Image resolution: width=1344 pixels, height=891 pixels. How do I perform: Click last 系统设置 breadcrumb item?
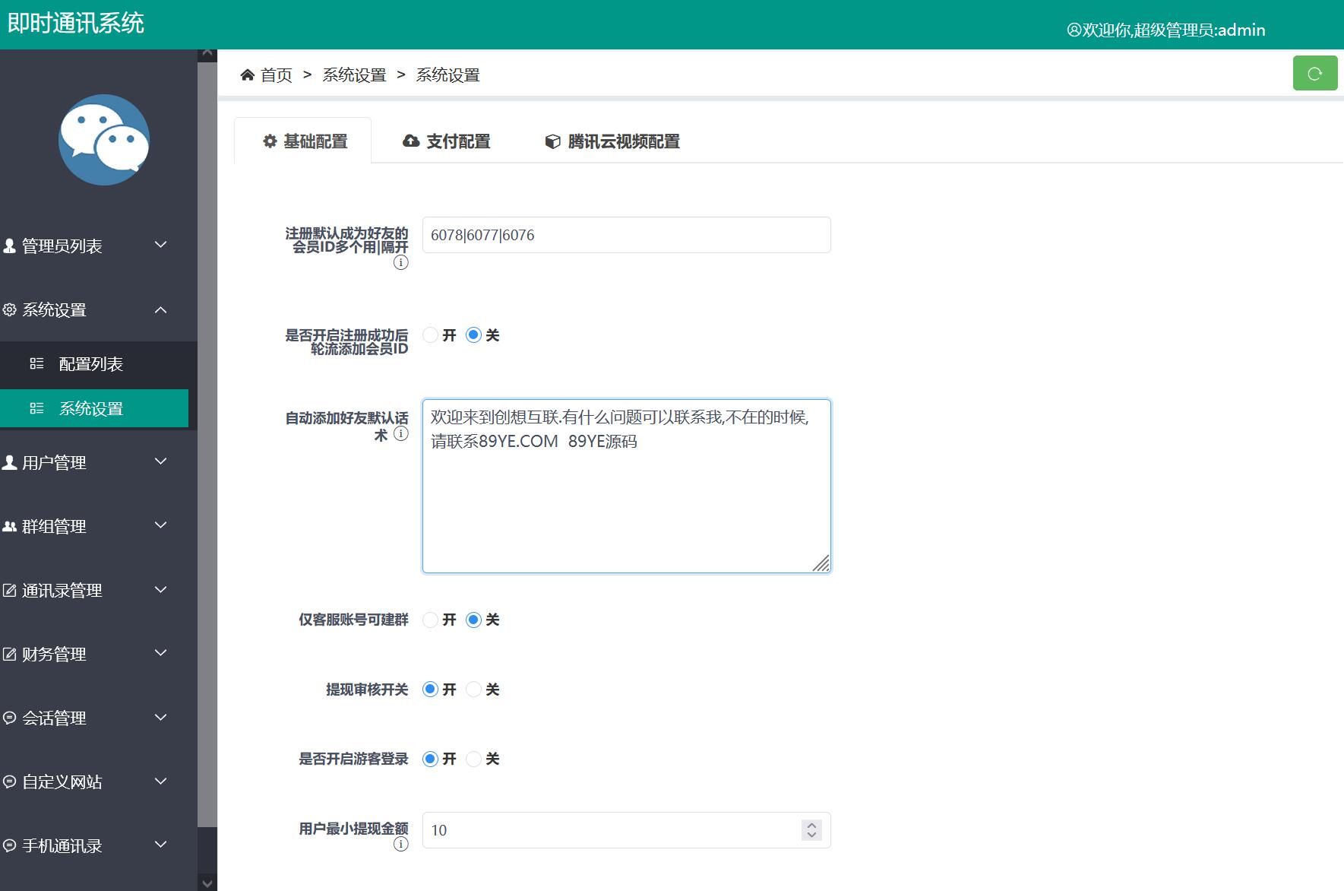[447, 75]
